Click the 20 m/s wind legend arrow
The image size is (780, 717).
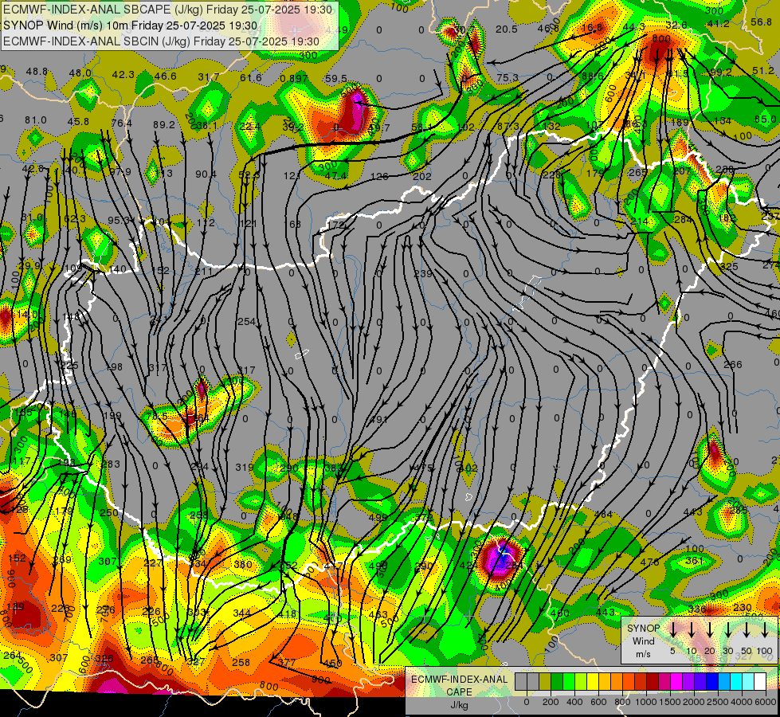pyautogui.click(x=709, y=629)
